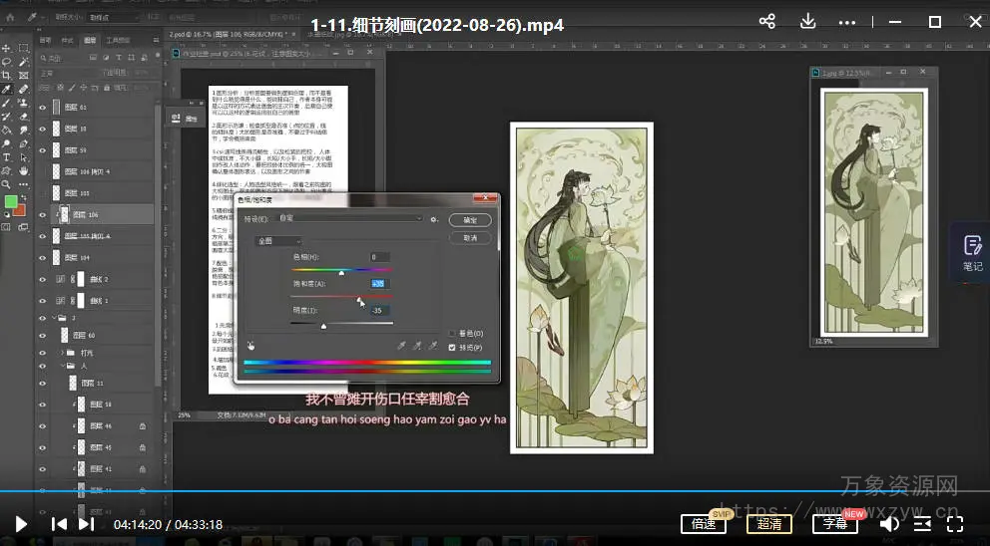This screenshot has height=546, width=990.
Task: Click the preset gear icon in Hue/Saturation dialog
Action: coord(434,218)
